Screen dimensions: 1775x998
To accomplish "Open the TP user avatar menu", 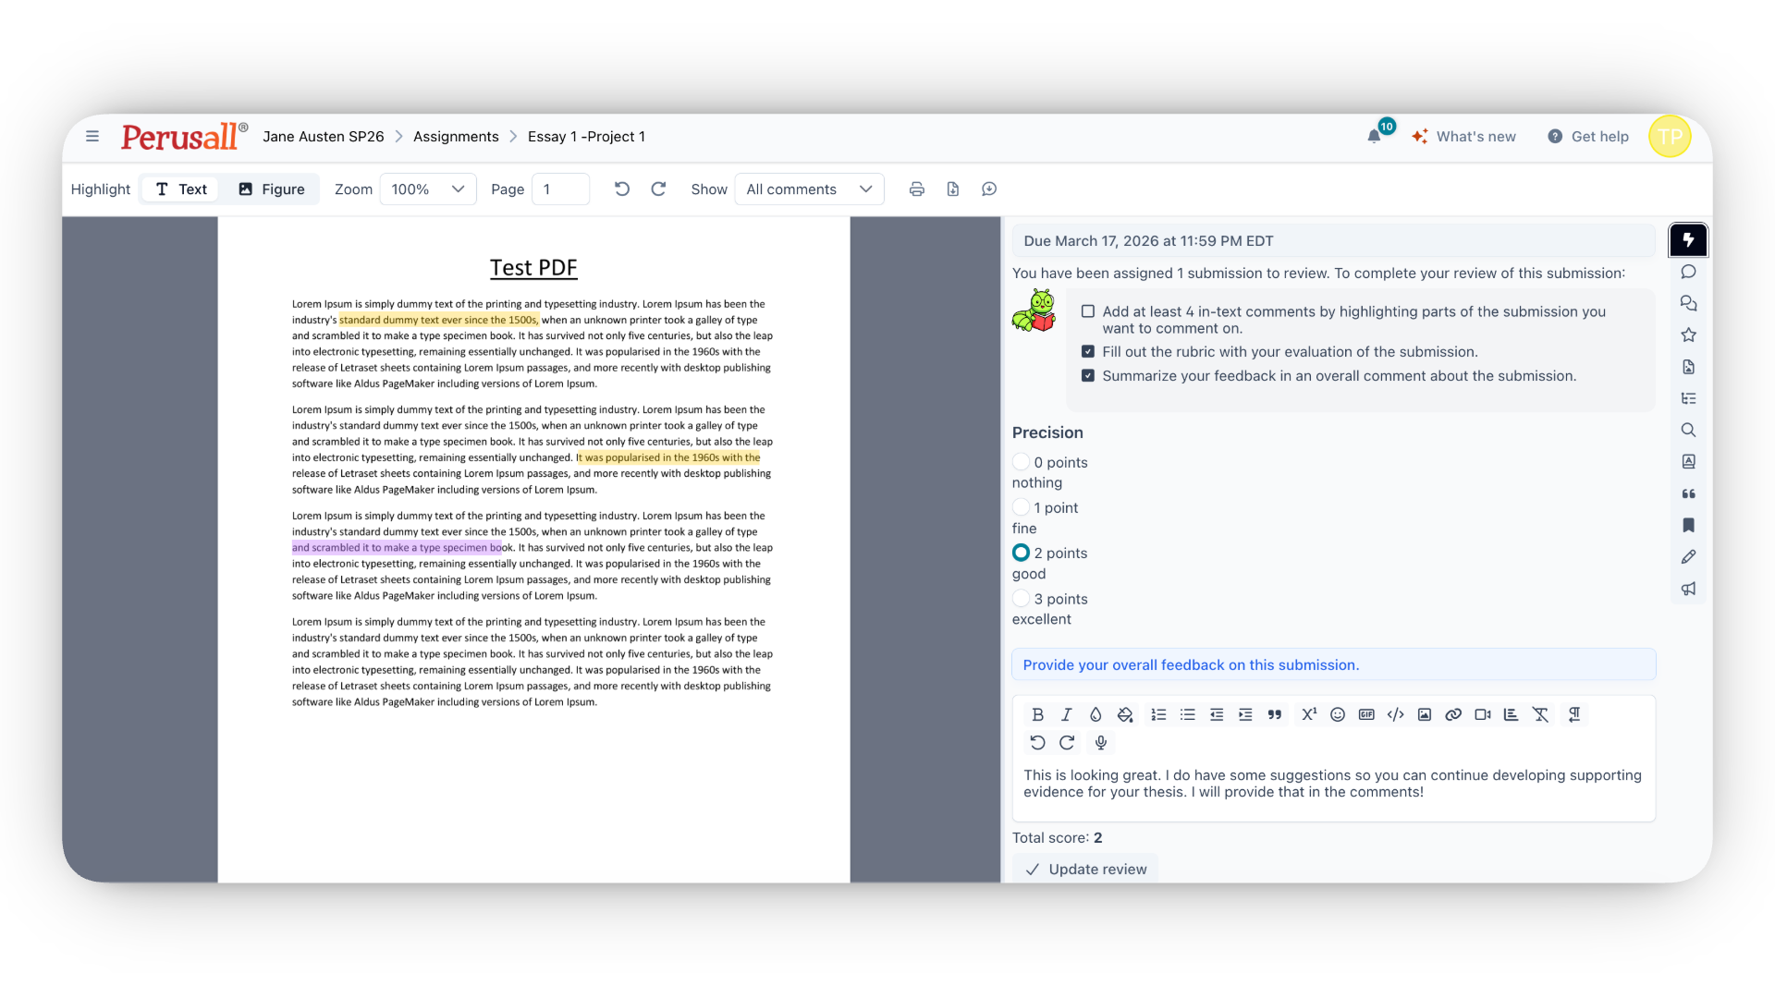I will (1670, 137).
